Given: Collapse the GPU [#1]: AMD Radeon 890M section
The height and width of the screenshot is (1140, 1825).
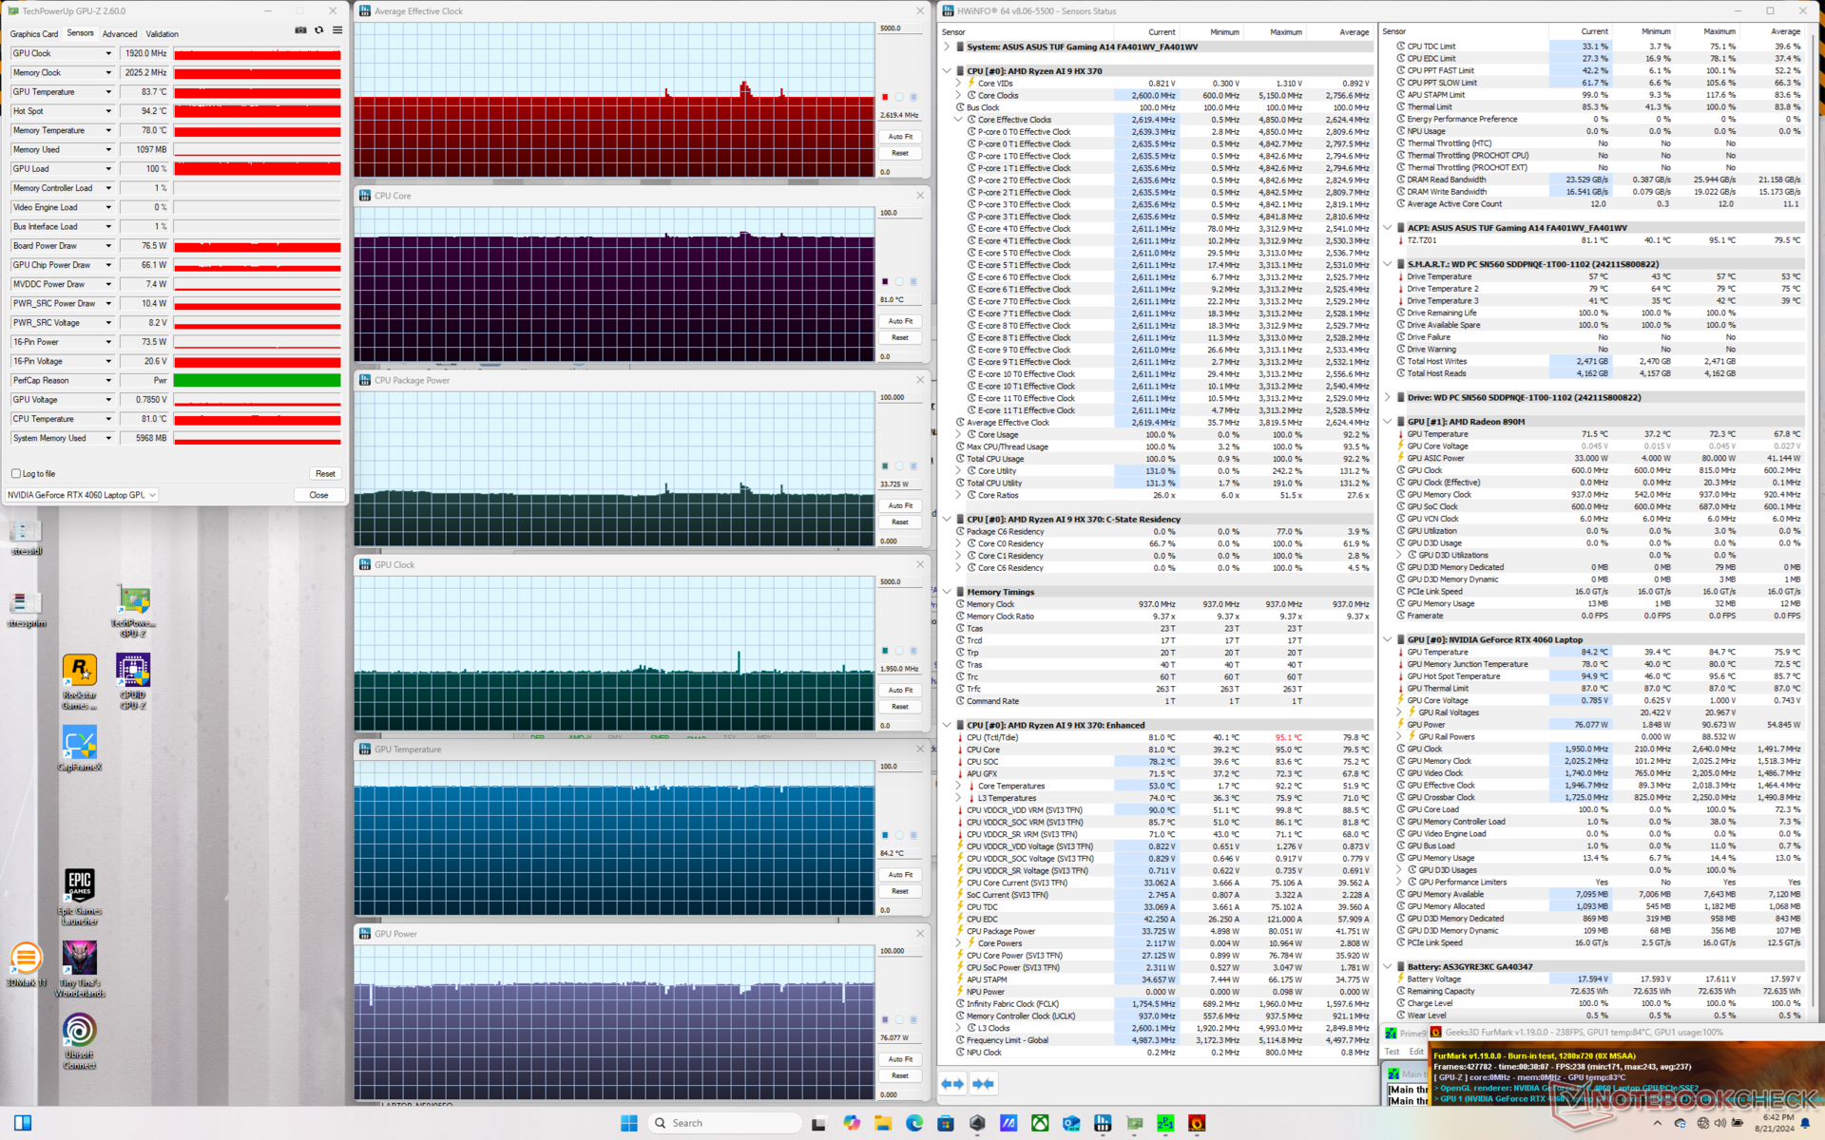Looking at the screenshot, I should 1388,422.
